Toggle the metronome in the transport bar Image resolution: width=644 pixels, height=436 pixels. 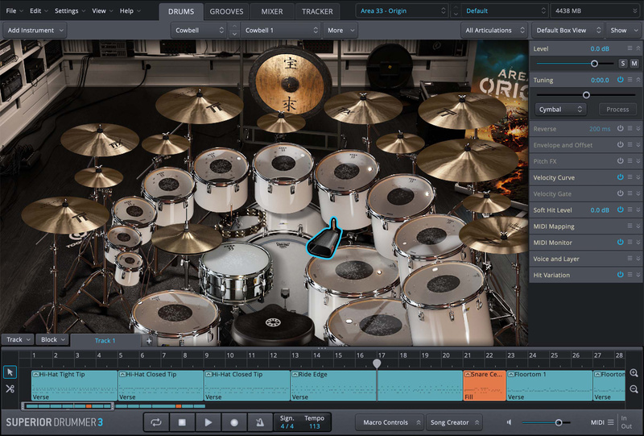(260, 422)
